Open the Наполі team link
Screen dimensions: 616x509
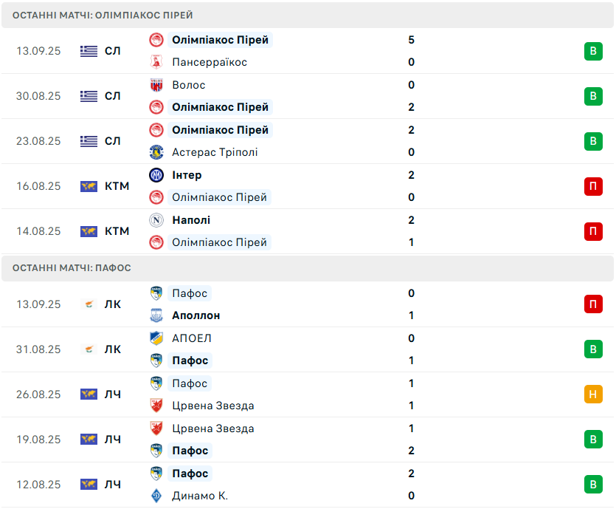191,220
